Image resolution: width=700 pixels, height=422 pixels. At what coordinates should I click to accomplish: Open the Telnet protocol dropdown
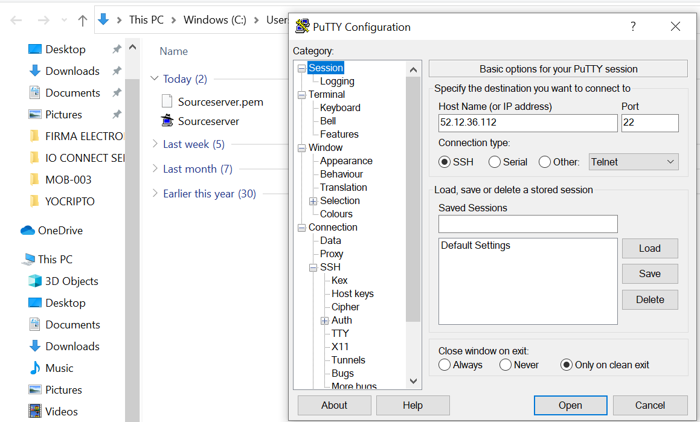tap(634, 161)
